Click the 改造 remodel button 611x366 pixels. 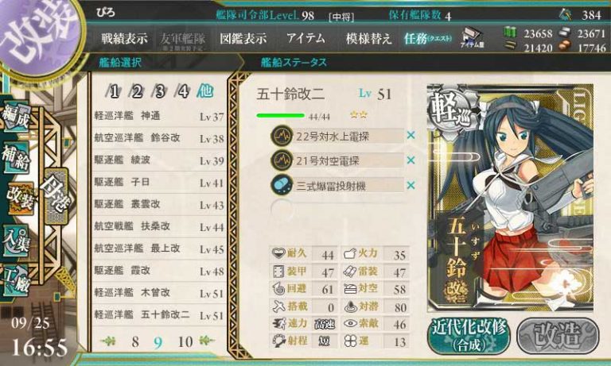click(x=558, y=336)
